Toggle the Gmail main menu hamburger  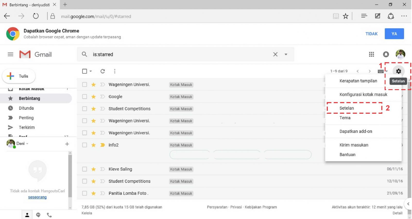[10, 54]
